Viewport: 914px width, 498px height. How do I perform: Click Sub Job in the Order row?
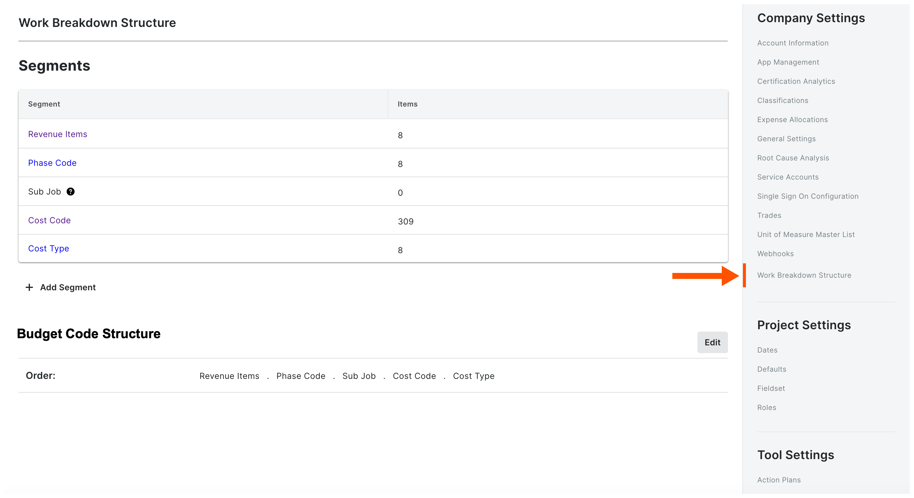(359, 376)
